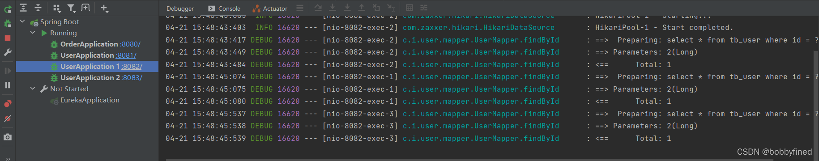Click the debug bug icon in sidebar

[x=8, y=23]
